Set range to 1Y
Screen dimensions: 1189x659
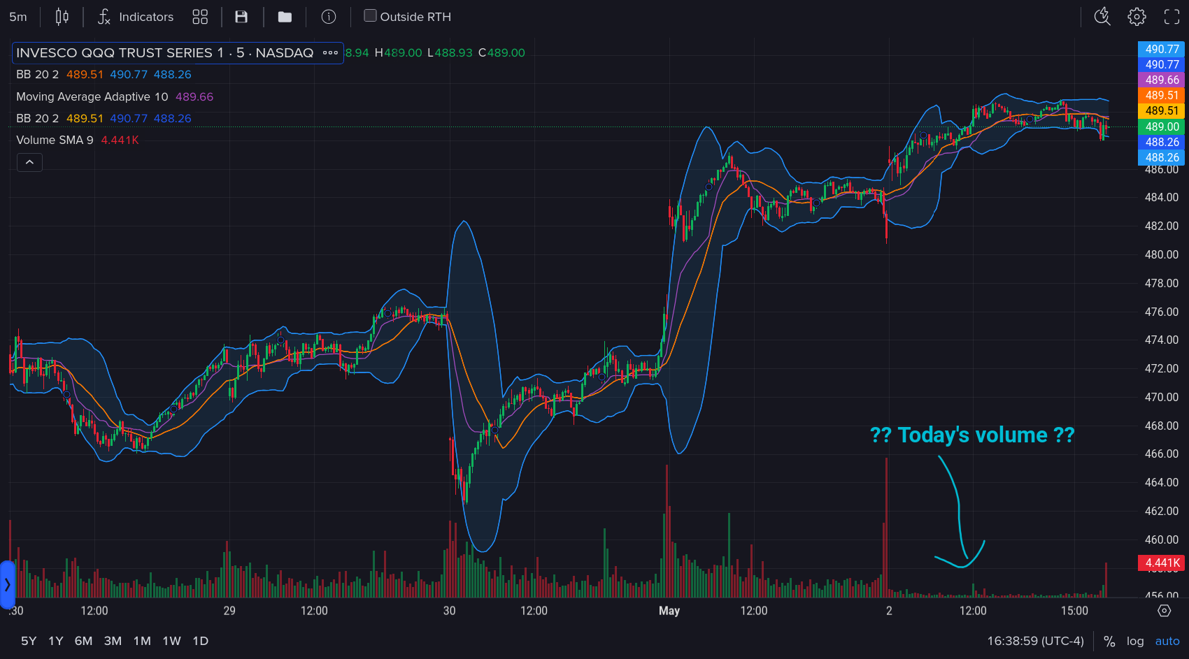point(56,641)
